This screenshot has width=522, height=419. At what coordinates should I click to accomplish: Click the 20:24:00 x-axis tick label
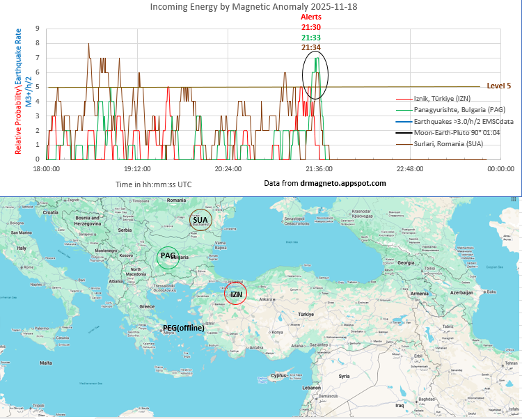(228, 169)
